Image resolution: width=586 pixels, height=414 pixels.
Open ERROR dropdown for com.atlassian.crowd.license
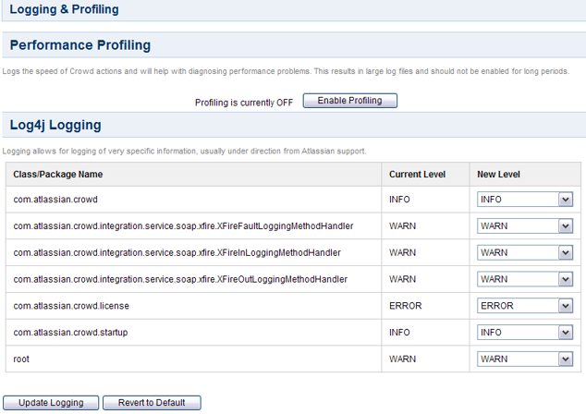click(x=525, y=306)
